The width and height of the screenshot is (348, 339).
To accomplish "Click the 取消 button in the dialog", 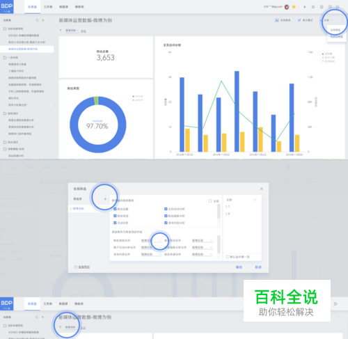I will click(258, 267).
